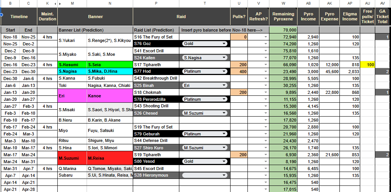
Task: Click the S16 The Fury of Set cell
Action: click(x=156, y=37)
